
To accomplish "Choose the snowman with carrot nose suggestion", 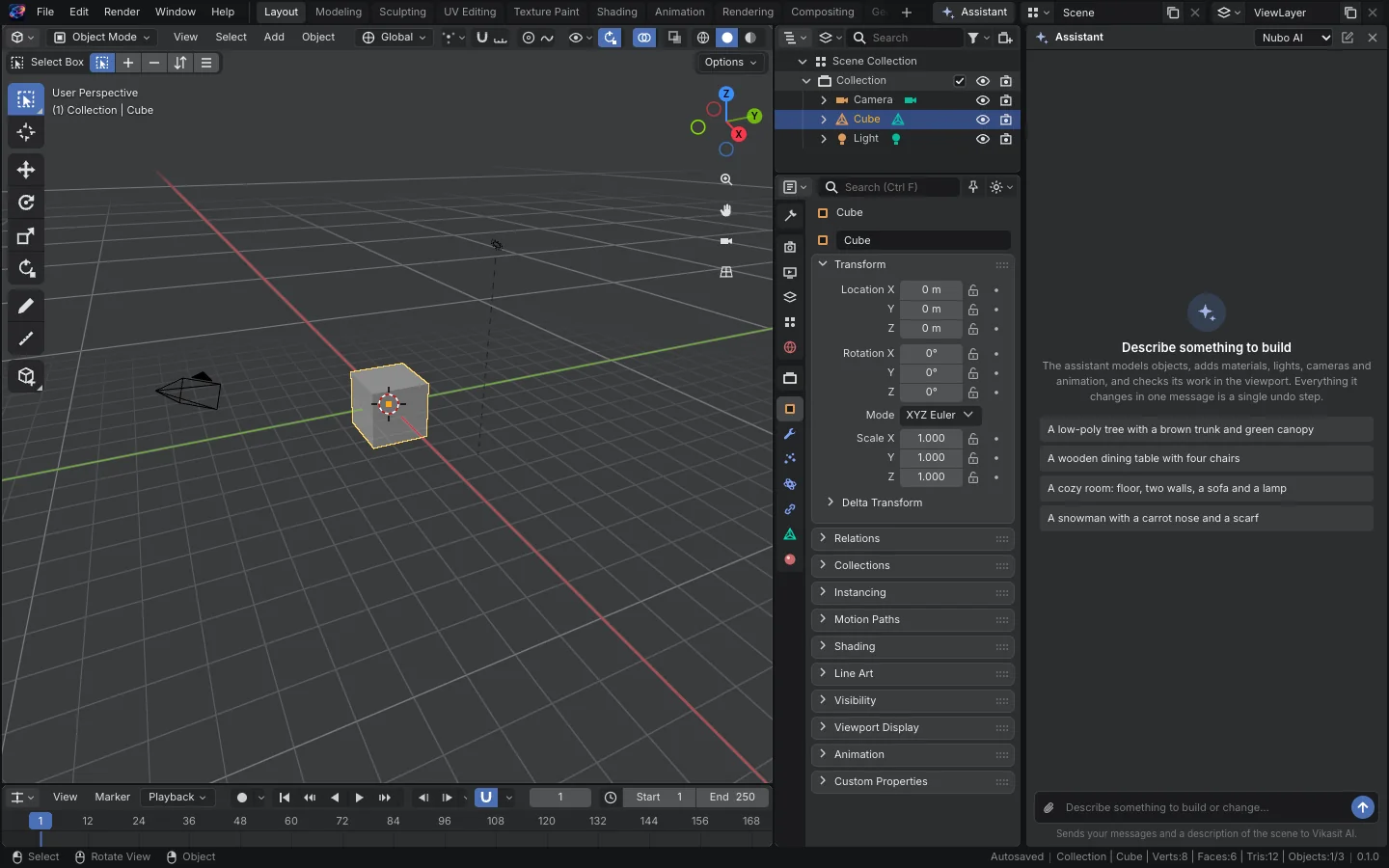I will click(1206, 518).
